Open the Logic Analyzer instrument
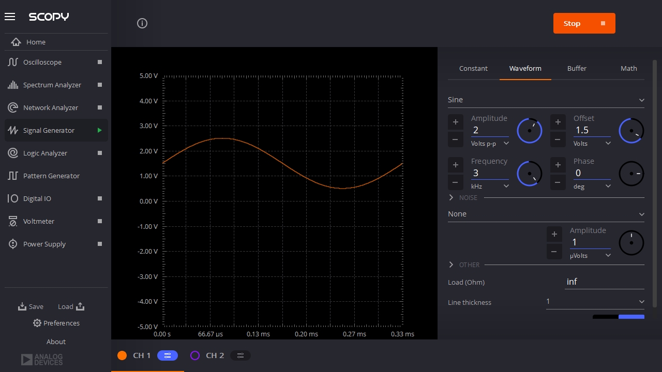The height and width of the screenshot is (372, 662). click(45, 153)
